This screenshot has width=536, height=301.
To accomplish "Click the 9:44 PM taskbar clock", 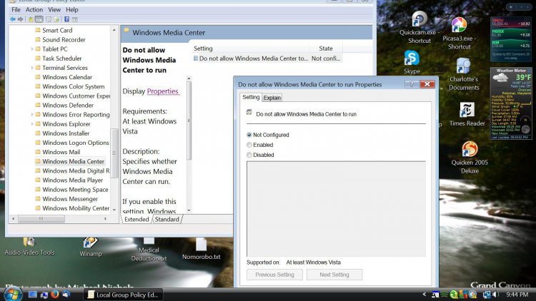I will coord(517,294).
